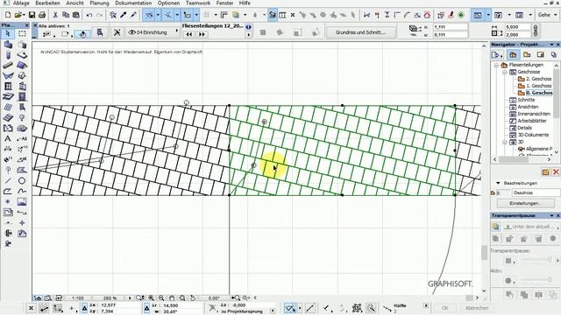
Task: Collapse the 3D node in Navigator
Action: tap(505, 142)
